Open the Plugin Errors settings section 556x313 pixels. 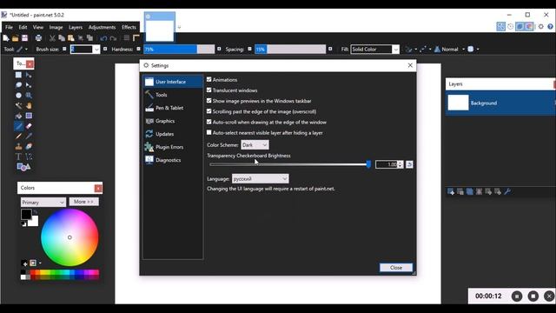pyautogui.click(x=173, y=147)
